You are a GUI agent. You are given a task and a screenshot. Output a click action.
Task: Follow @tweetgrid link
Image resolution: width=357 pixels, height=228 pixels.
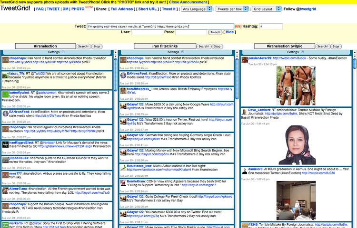307,9
